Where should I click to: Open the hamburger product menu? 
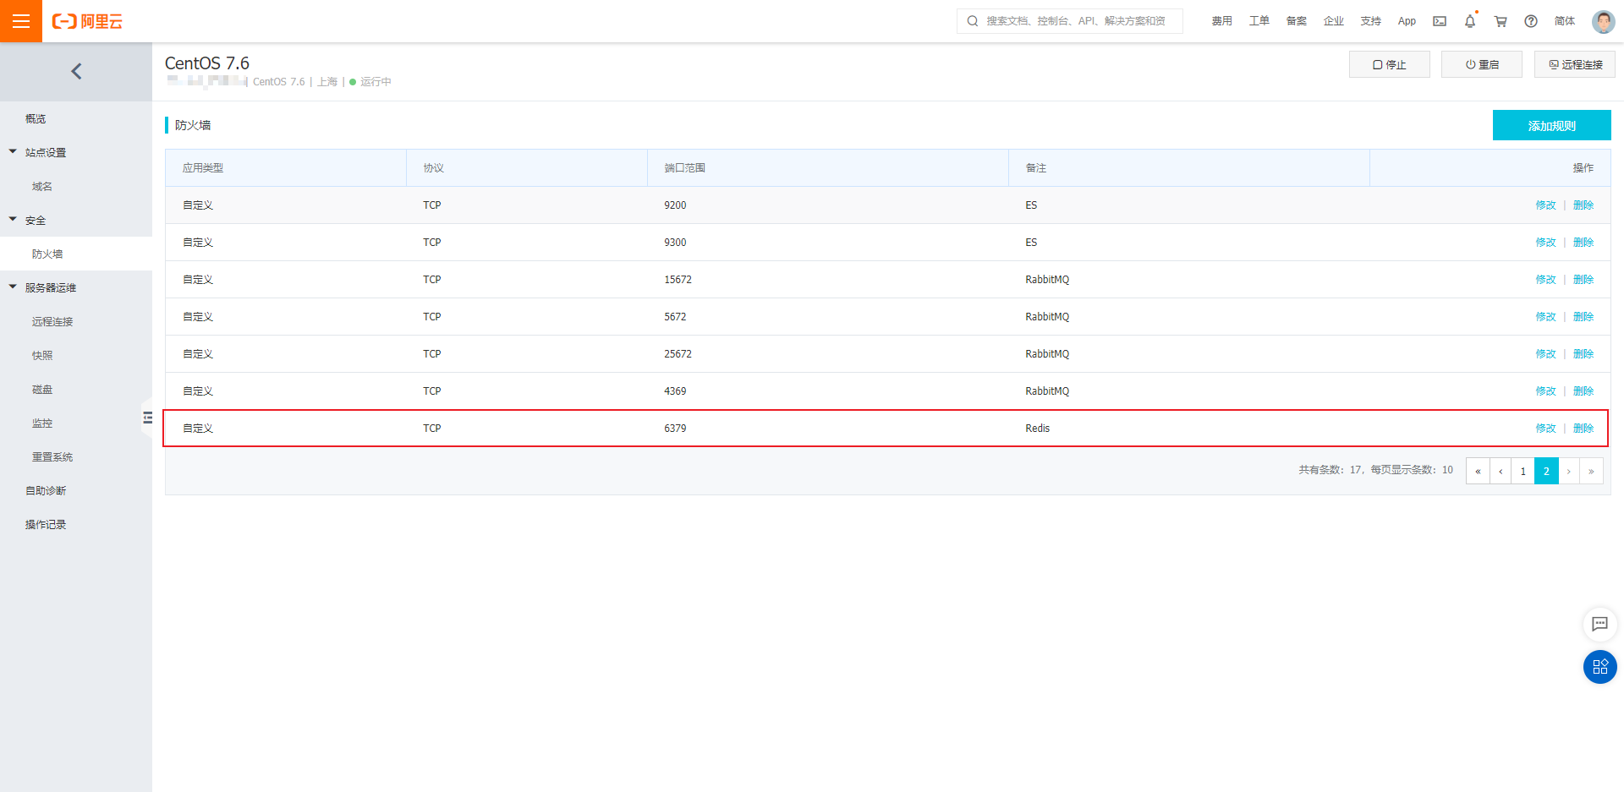20,20
